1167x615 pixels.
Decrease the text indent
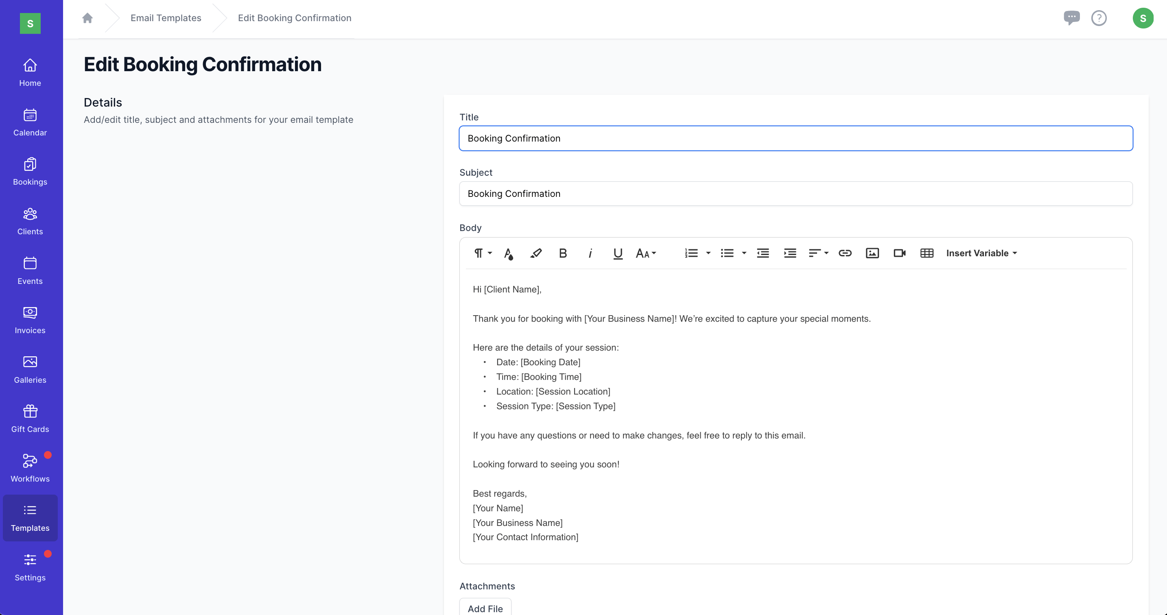click(x=763, y=253)
